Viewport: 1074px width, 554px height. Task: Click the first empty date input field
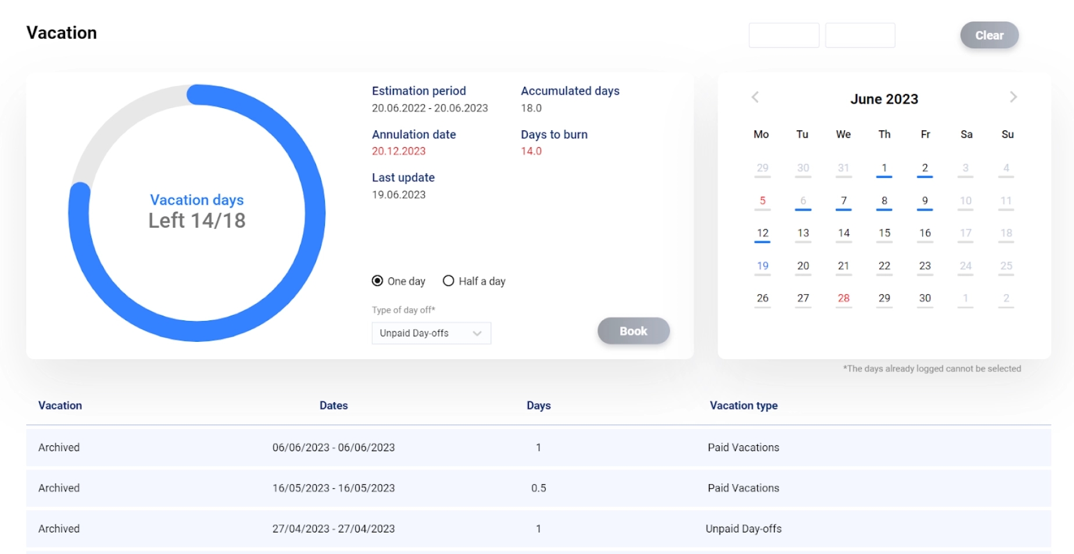coord(783,35)
